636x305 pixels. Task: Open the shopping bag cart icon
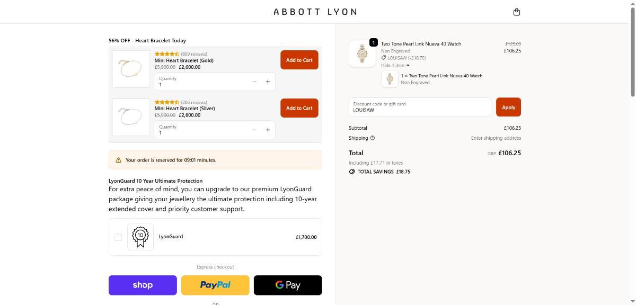(x=517, y=12)
